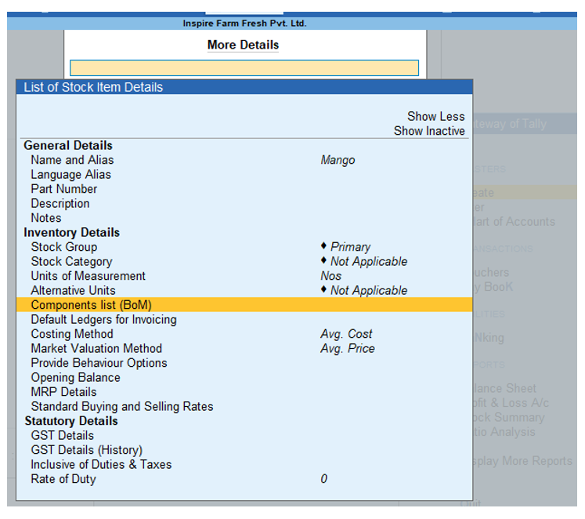Choose highlighted Components list (BoM)

[x=244, y=305]
